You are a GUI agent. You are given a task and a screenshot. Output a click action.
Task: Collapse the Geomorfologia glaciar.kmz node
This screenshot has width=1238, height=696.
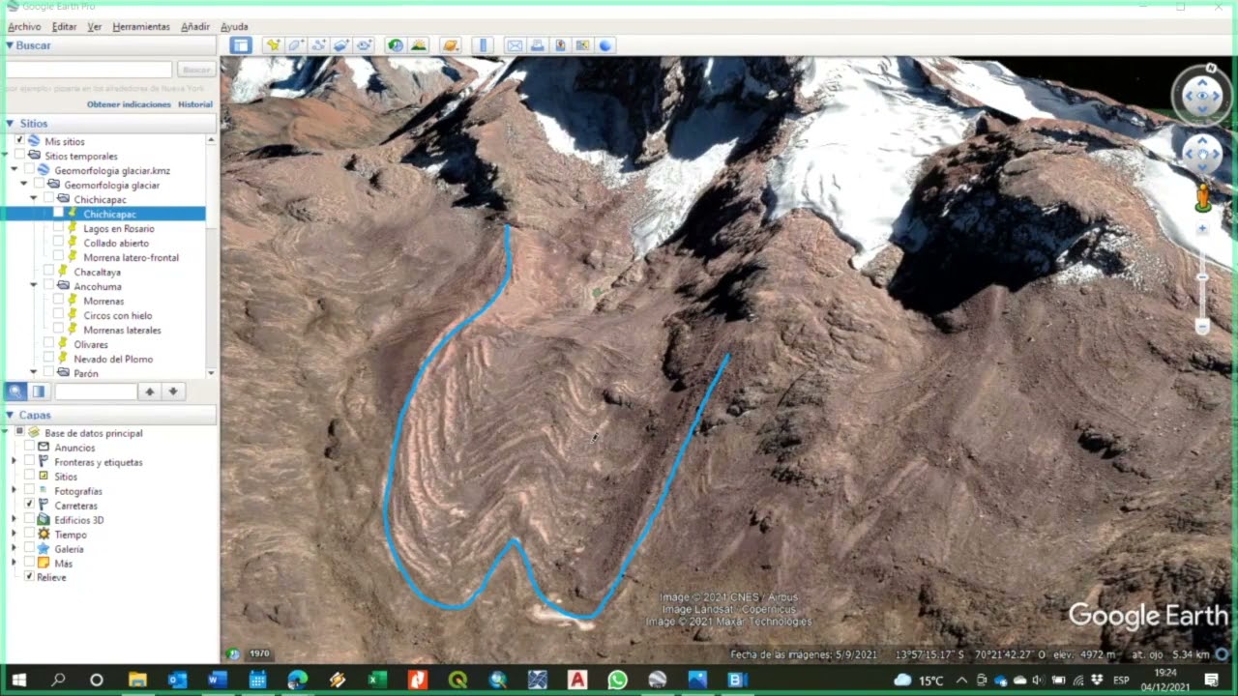[15, 170]
